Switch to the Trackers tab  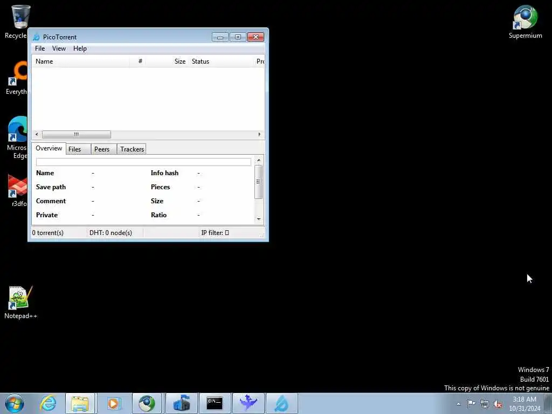132,149
